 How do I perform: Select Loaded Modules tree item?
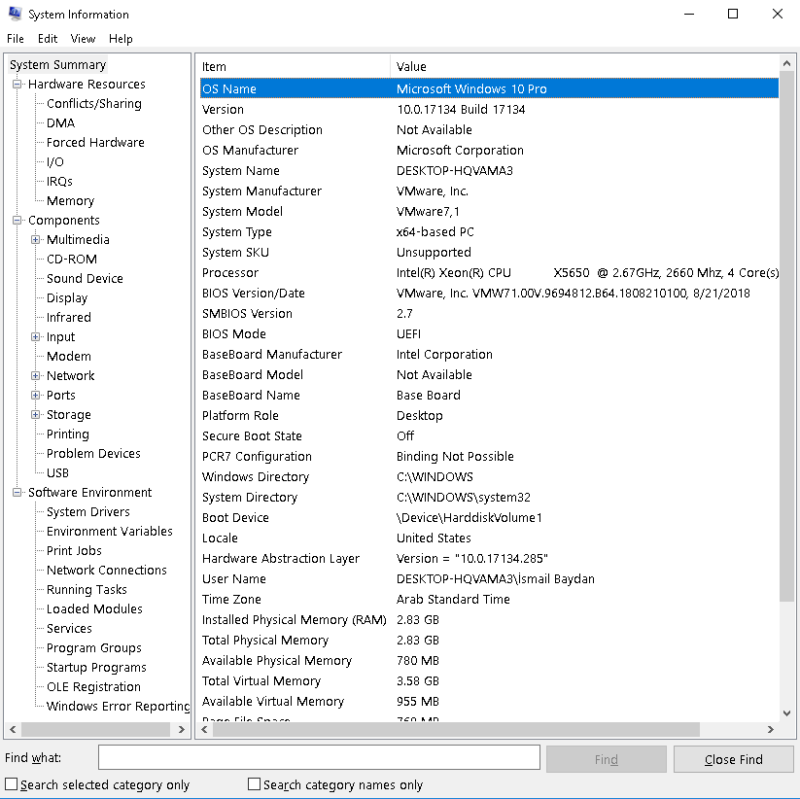pyautogui.click(x=94, y=608)
